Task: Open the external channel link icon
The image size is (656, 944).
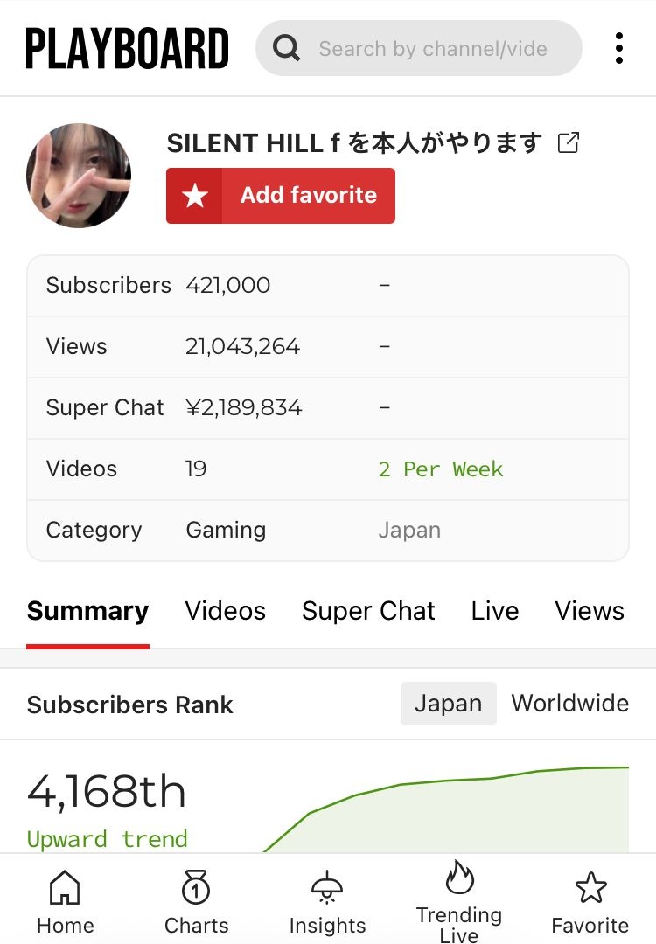Action: [569, 142]
